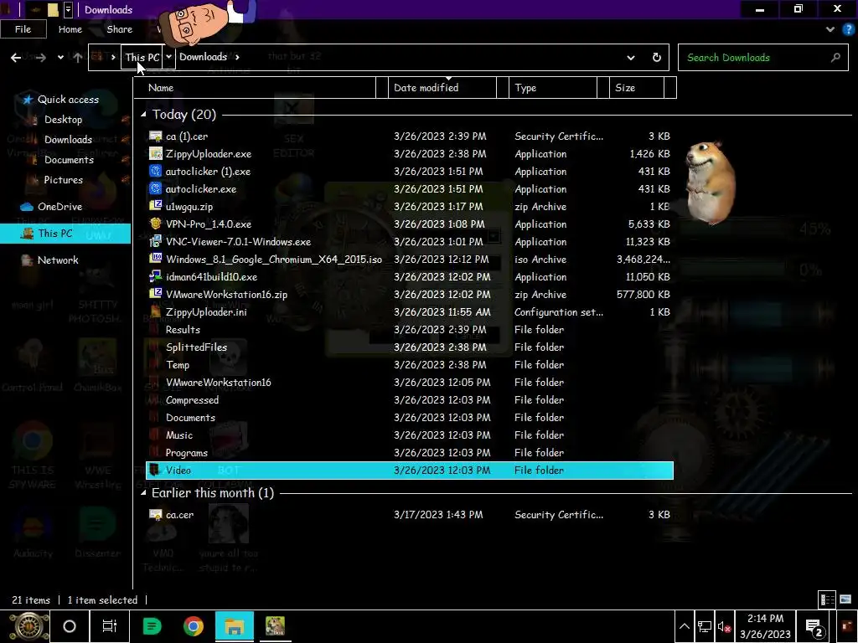Image resolution: width=858 pixels, height=643 pixels.
Task: Expand the This PC breadcrumb dropdown
Action: (x=169, y=57)
